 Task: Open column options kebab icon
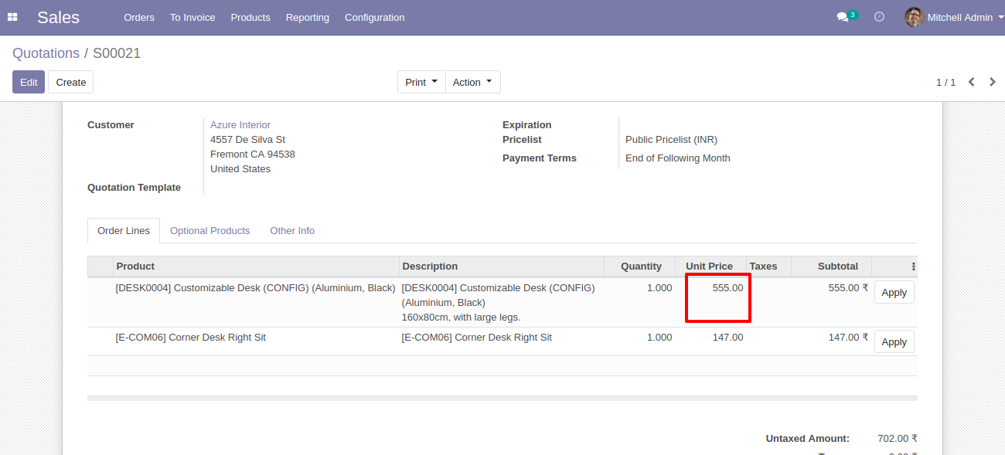click(x=914, y=267)
